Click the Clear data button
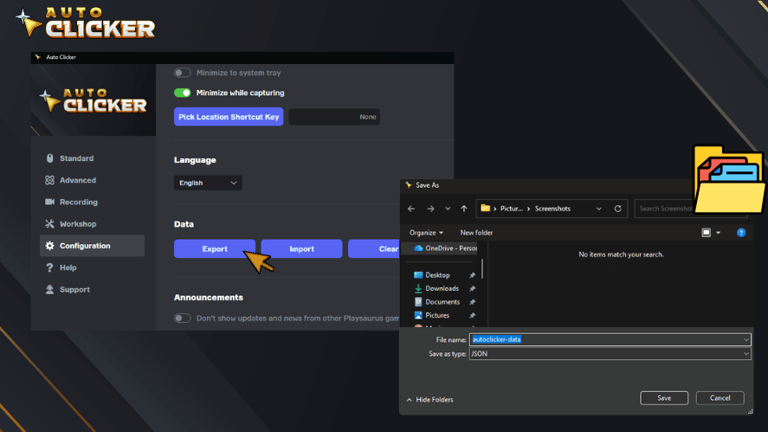The image size is (768, 432). coord(375,248)
